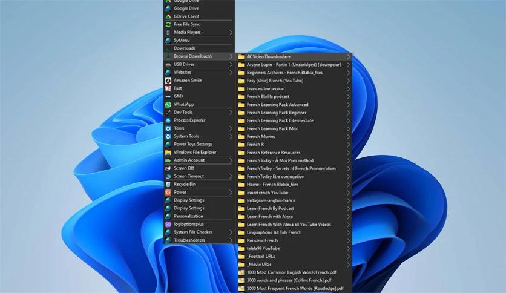
Task: Click the Media Players icon
Action: tap(168, 33)
